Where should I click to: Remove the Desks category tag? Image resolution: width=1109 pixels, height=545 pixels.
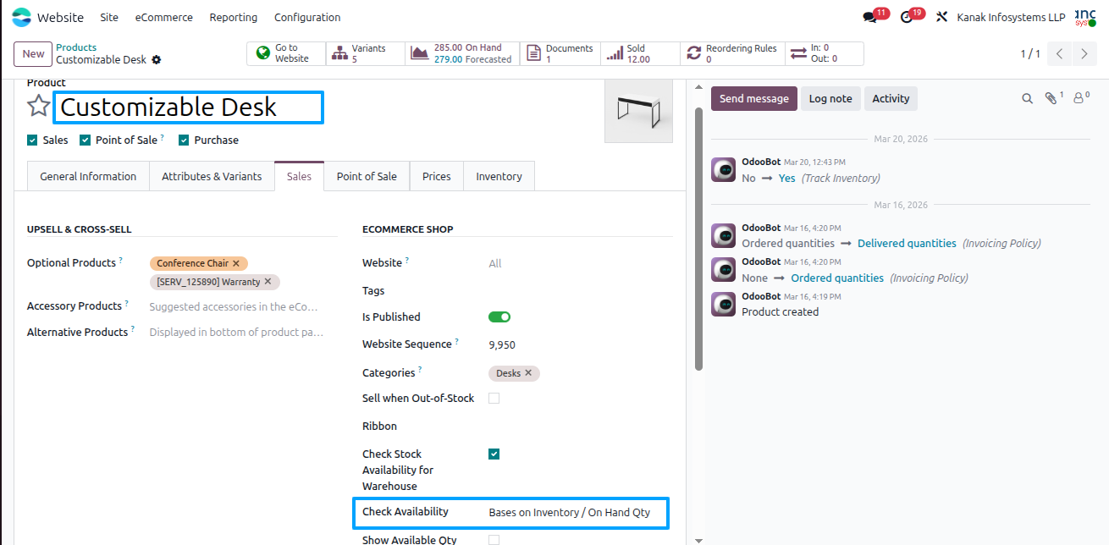click(x=528, y=373)
